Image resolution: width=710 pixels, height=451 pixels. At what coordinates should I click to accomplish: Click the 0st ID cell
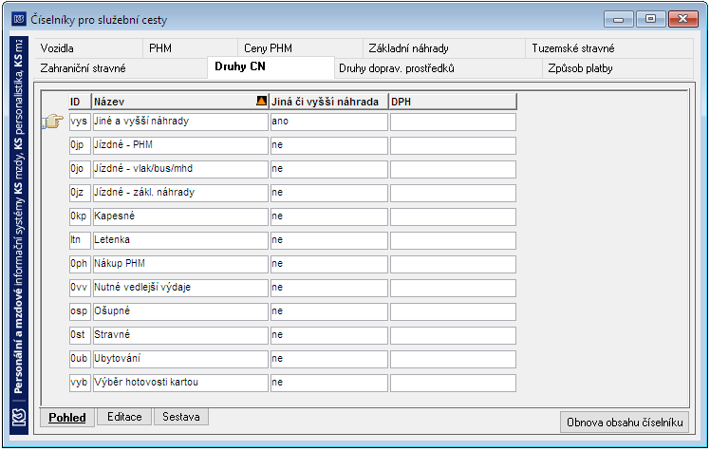[80, 335]
